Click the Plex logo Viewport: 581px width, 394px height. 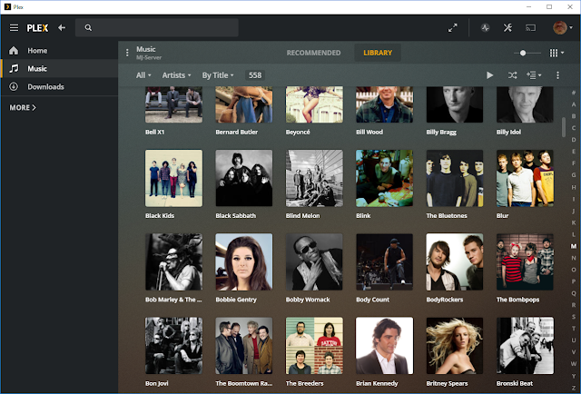tap(37, 28)
